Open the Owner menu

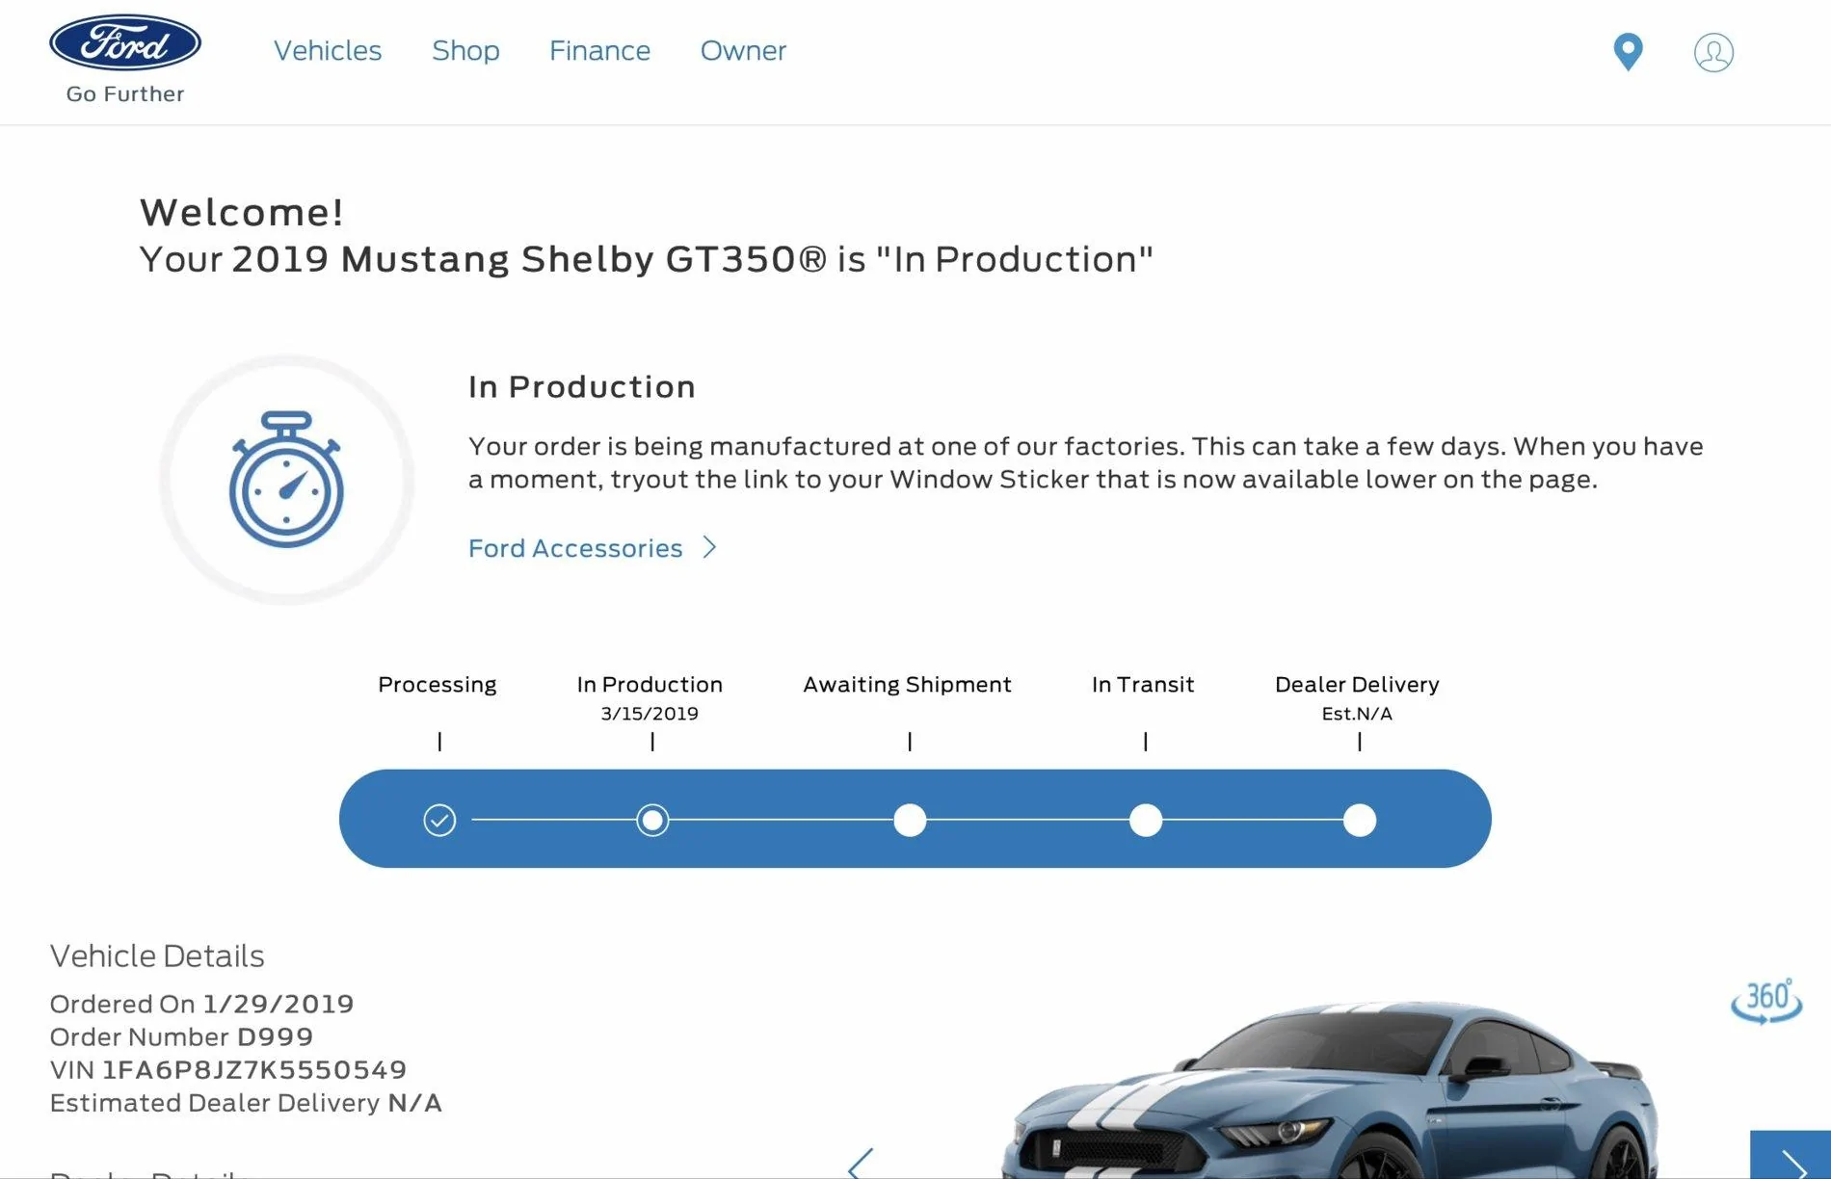(743, 50)
